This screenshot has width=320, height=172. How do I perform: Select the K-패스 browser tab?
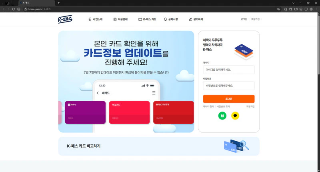(x=37, y=3)
